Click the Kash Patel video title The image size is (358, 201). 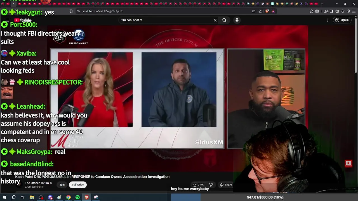(x=92, y=177)
